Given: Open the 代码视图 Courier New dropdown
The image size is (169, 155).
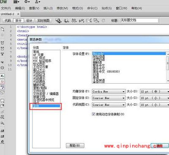Looking at the screenshot, I should 109,105.
